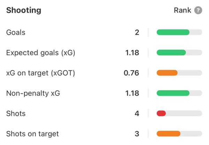Click the 1.18 Expected goals value
Screen dimensions: 209x145
[x=132, y=53]
